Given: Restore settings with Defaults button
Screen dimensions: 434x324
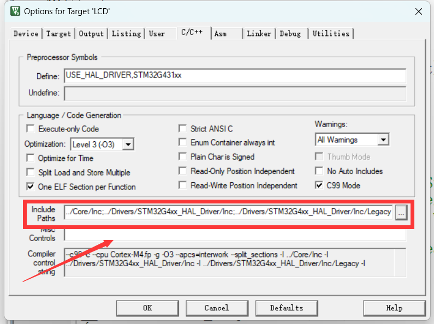Looking at the screenshot, I should point(287,308).
